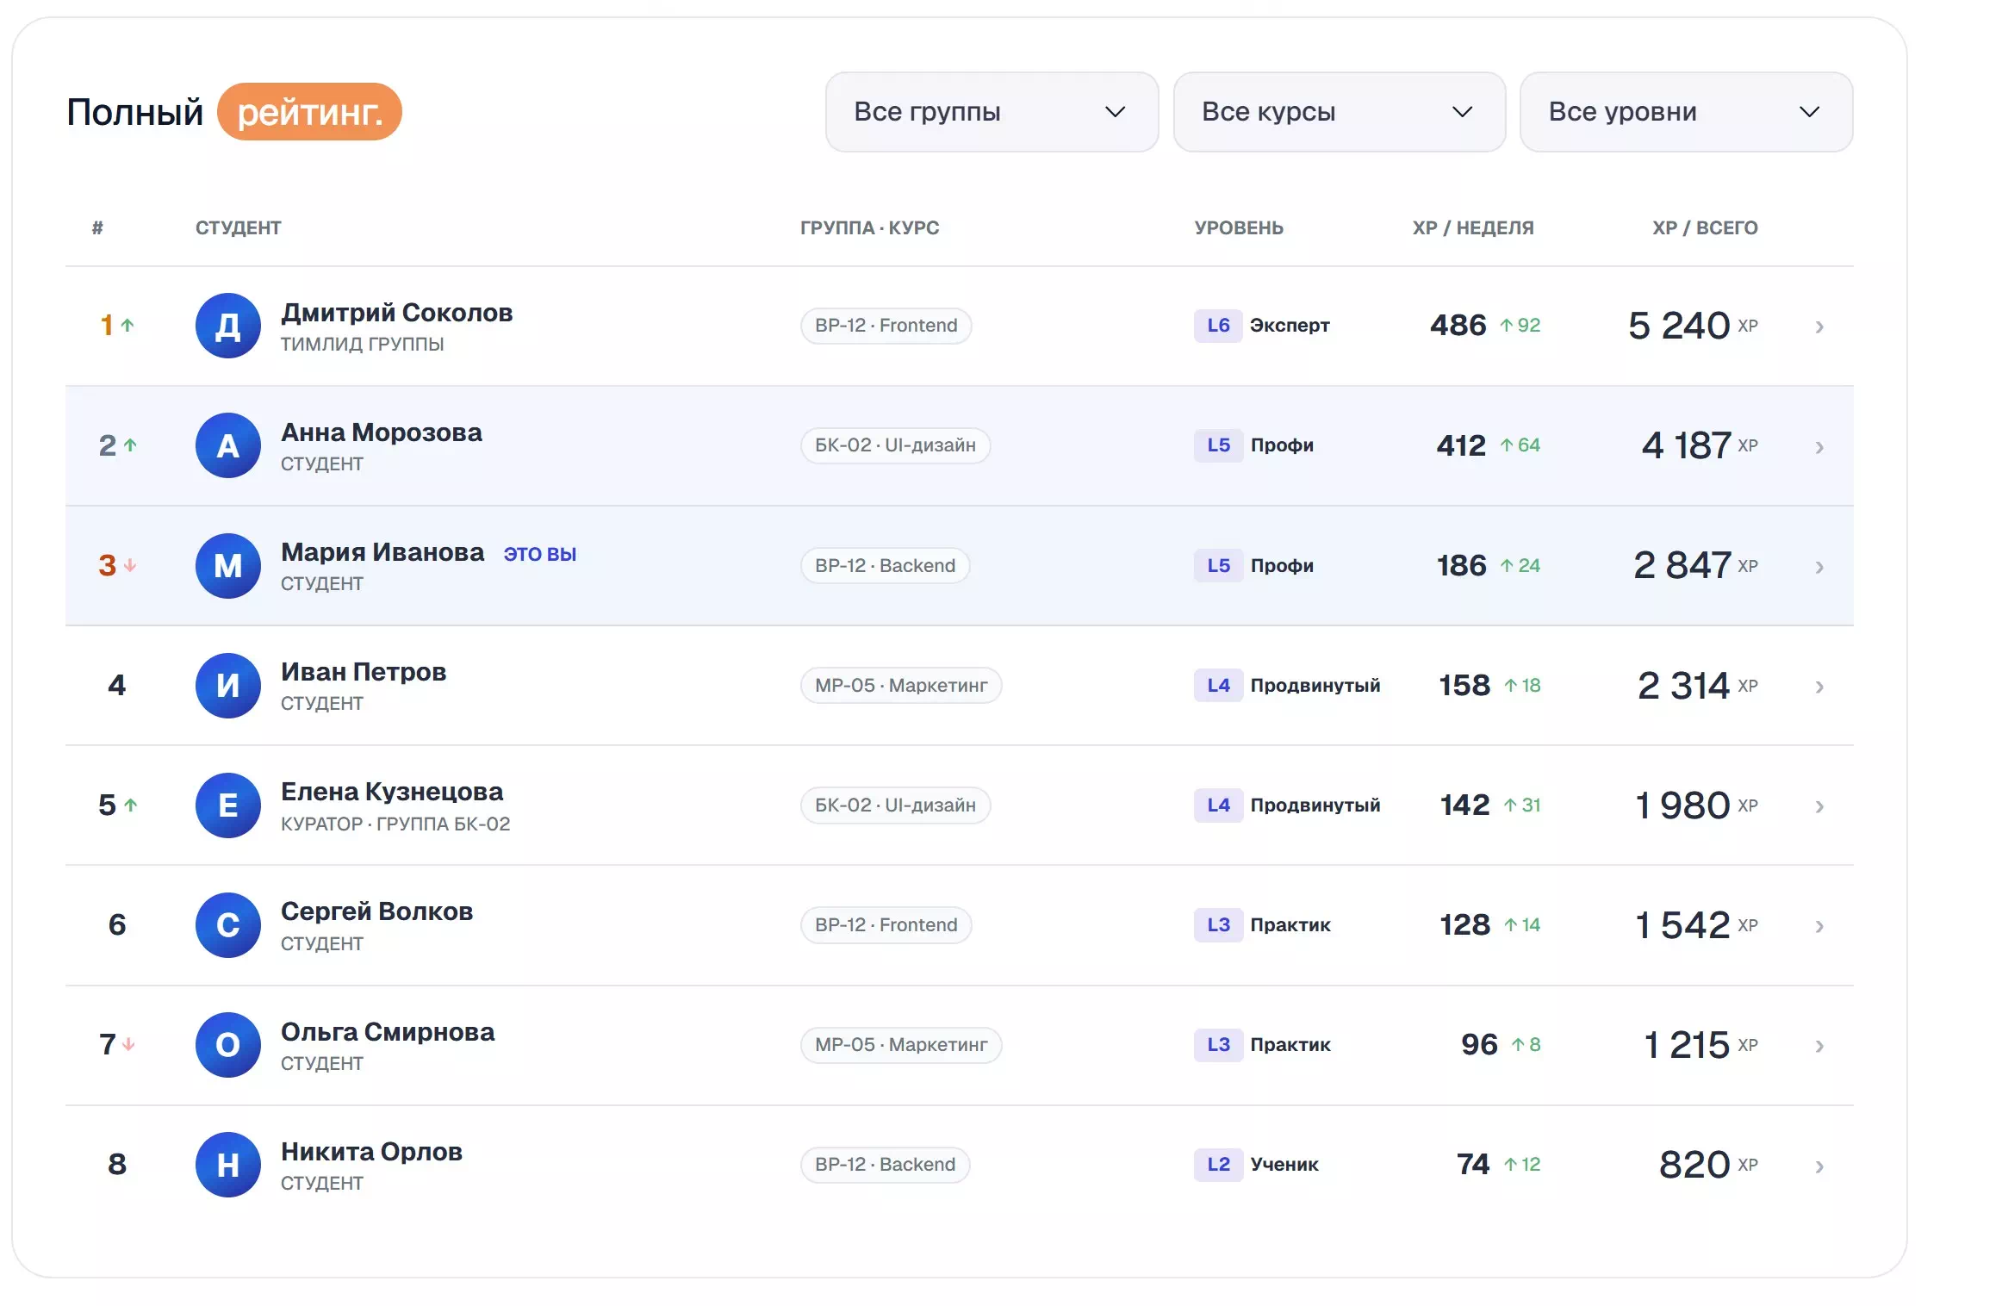
Task: Click Никита Орлов's H avatar icon
Action: tap(228, 1165)
